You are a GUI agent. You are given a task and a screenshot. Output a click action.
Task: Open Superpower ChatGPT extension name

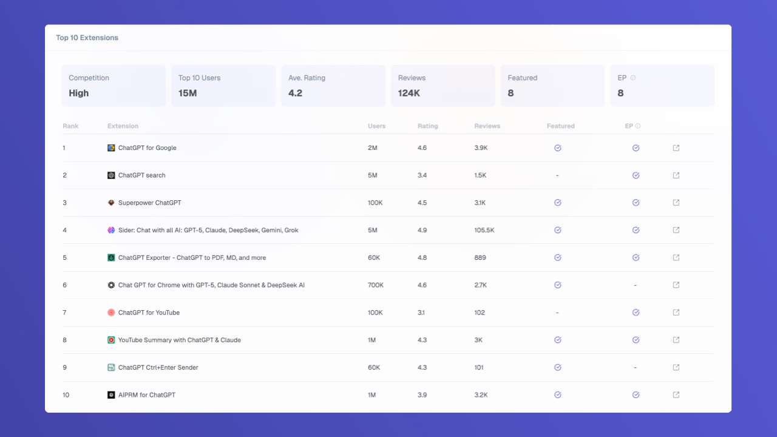coord(150,203)
